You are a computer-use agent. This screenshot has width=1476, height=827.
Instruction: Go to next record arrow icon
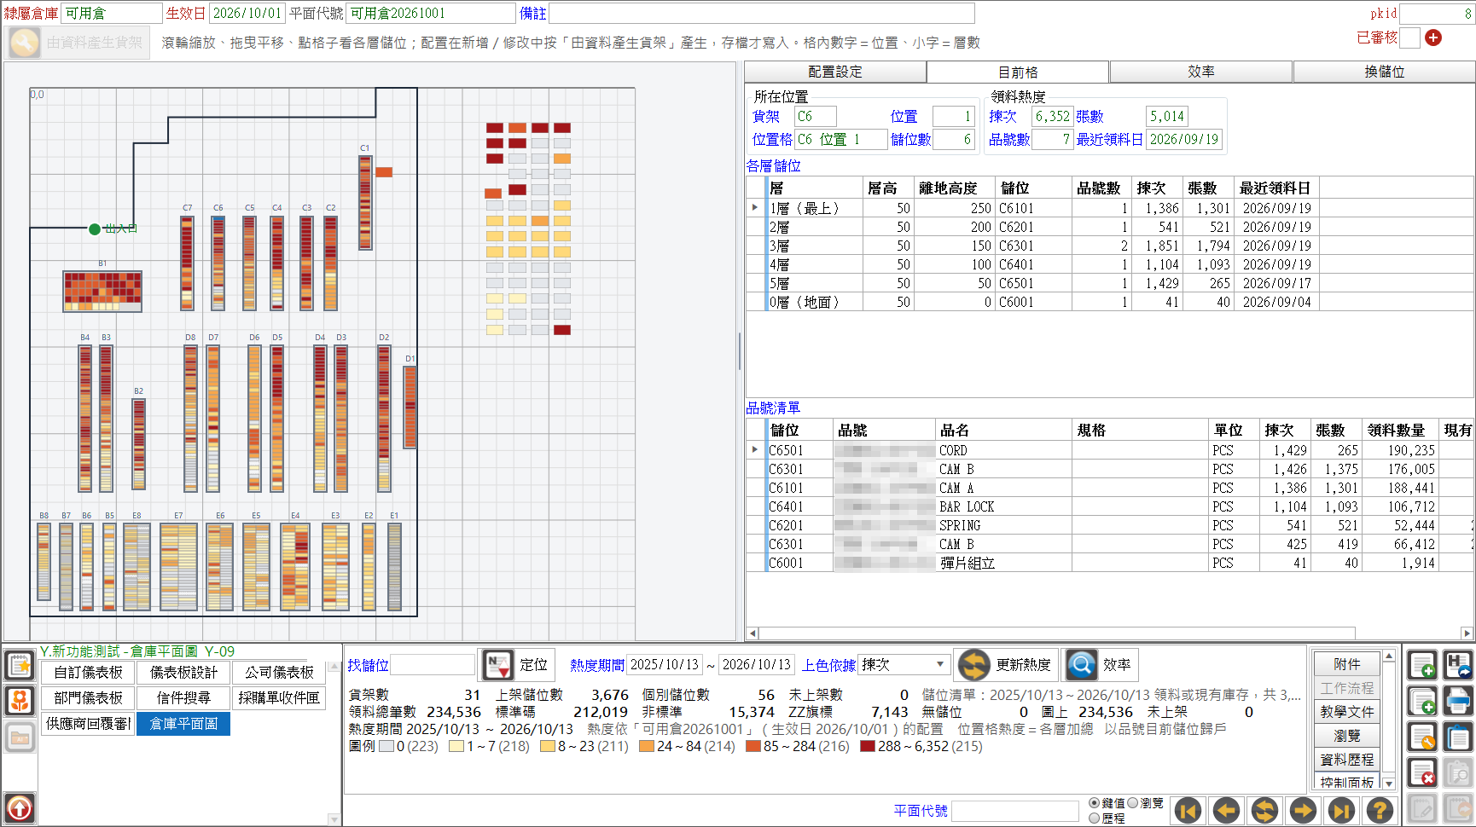pos(1303,810)
